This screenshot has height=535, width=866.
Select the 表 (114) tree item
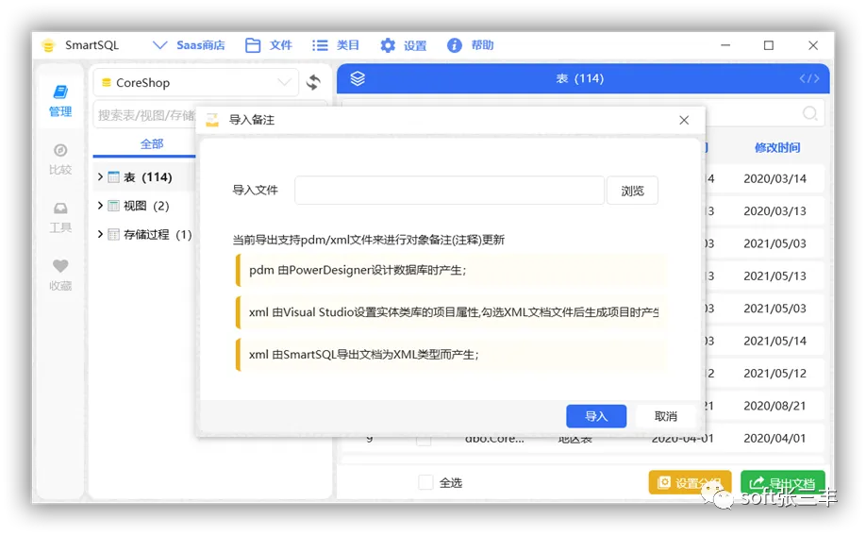(x=147, y=176)
